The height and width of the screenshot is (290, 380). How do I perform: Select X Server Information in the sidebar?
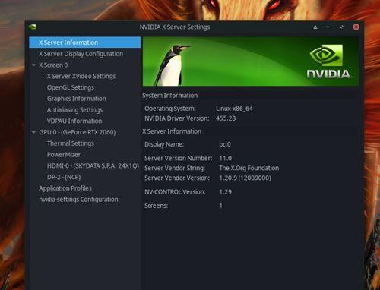click(84, 43)
